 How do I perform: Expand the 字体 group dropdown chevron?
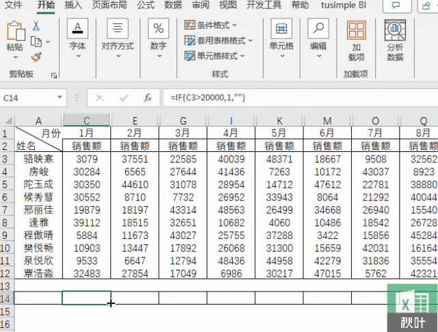[79, 56]
